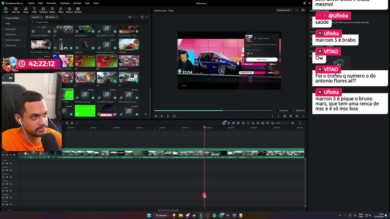Image resolution: width=390 pixels, height=219 pixels.
Task: Step back one frame in preview
Action: click(x=156, y=116)
